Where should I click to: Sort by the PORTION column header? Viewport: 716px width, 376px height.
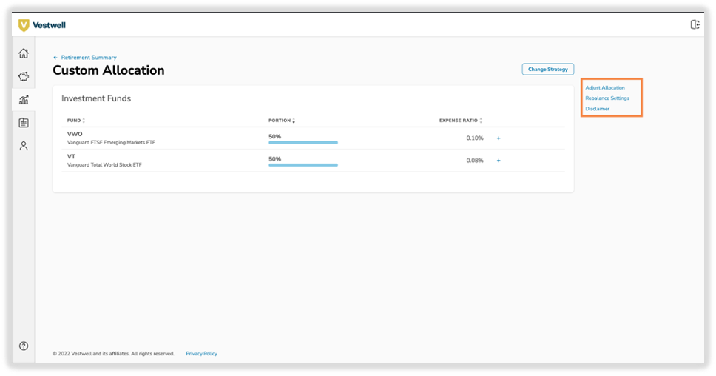coord(282,121)
